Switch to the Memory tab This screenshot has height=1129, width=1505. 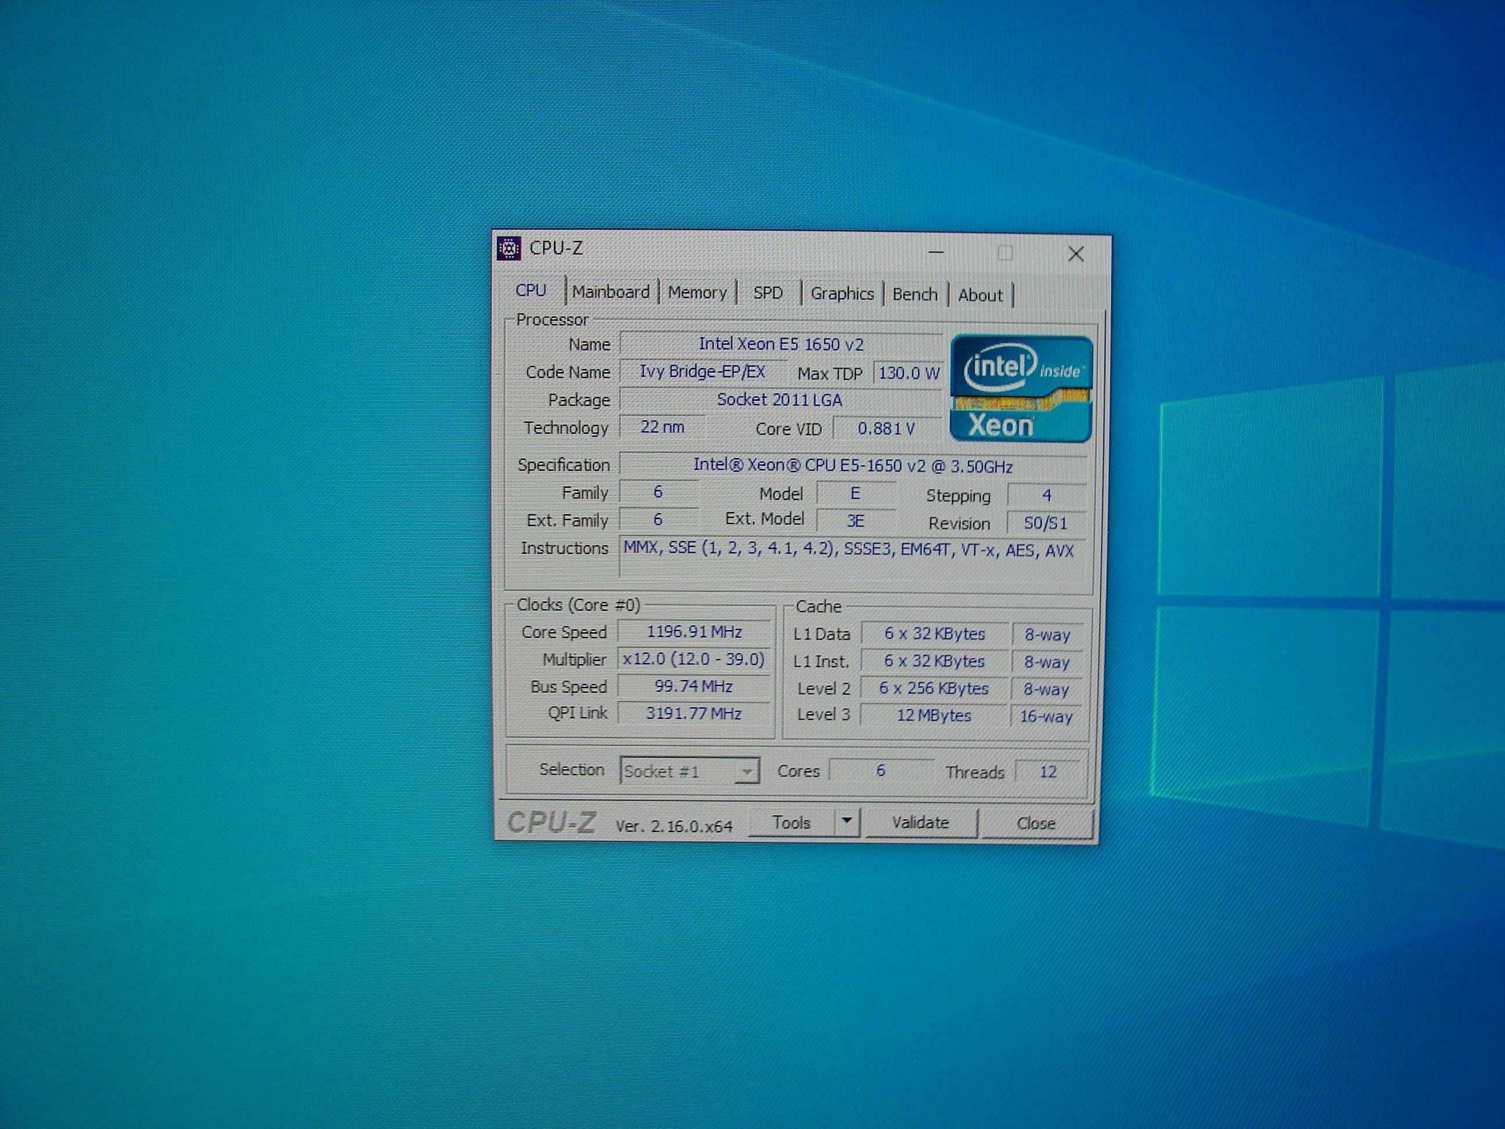(x=697, y=293)
